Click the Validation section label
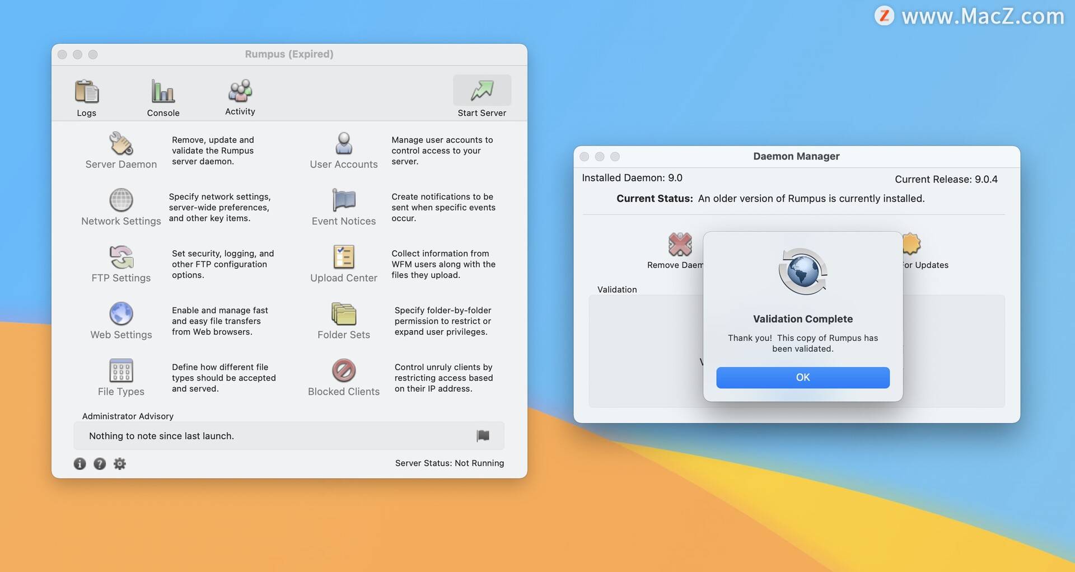 [x=617, y=289]
